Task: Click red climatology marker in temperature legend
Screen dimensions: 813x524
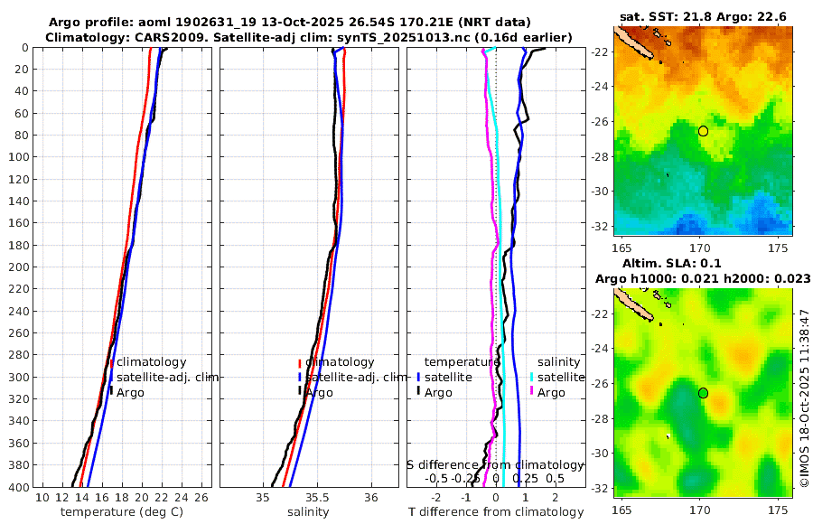Action: [x=111, y=363]
